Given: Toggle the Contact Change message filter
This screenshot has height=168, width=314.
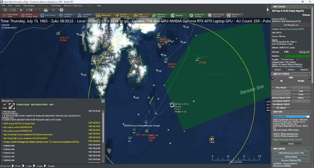Looking at the screenshot, I should tap(23, 105).
